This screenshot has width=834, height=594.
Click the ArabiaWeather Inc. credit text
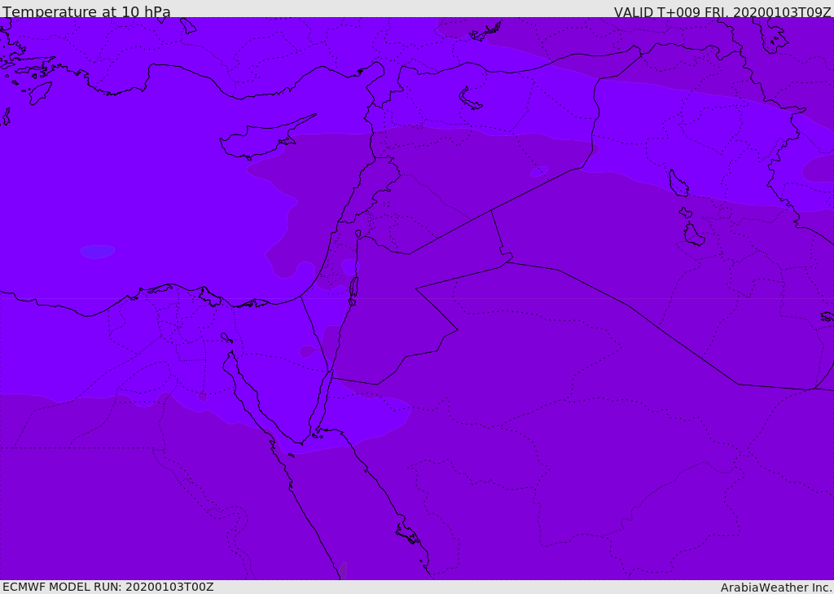(776, 587)
